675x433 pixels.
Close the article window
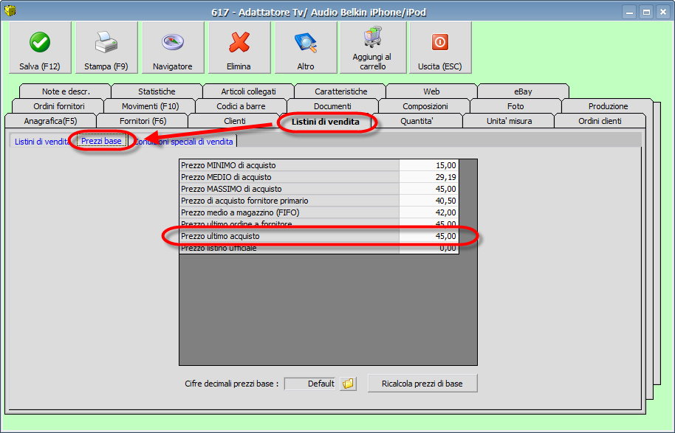pos(663,12)
